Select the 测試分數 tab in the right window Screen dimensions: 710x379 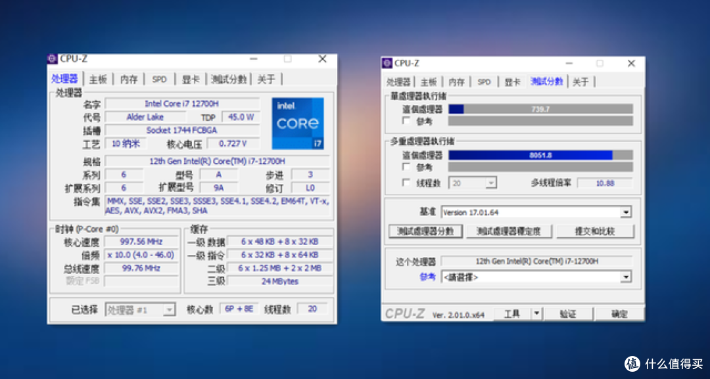click(x=547, y=81)
